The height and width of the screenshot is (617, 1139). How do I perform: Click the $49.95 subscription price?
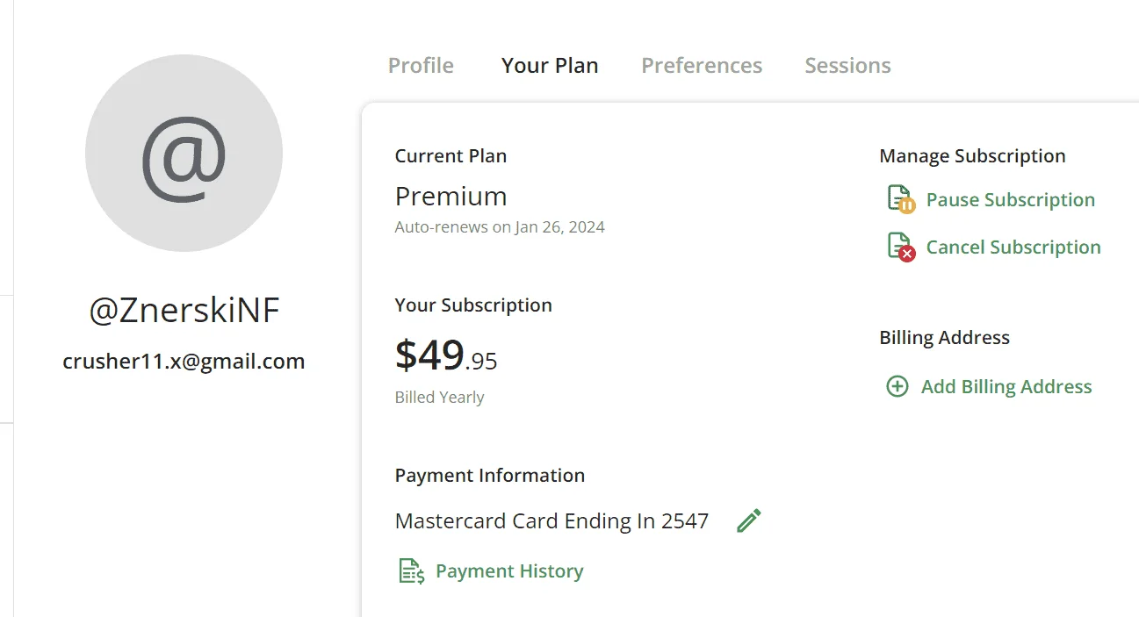coord(446,355)
